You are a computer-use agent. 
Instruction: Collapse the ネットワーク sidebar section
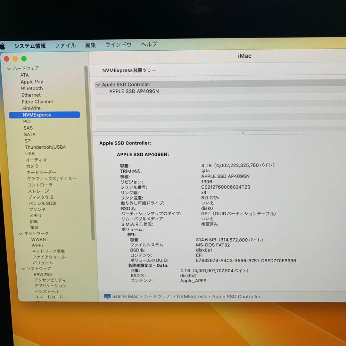21,233
